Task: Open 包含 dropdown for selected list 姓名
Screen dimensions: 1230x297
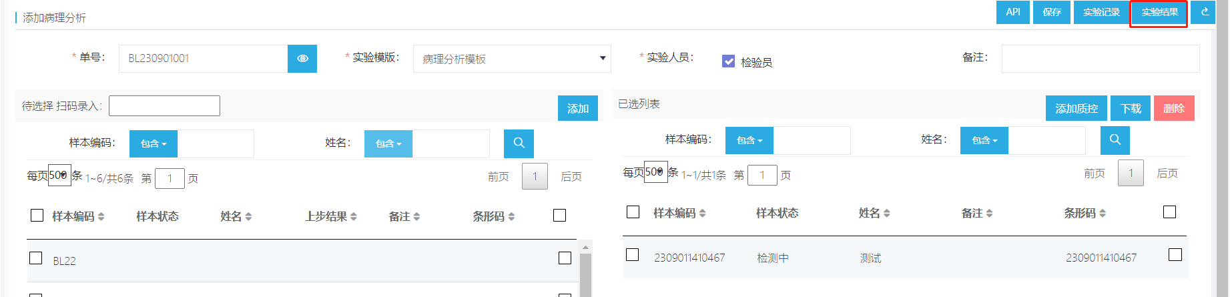Action: (x=984, y=140)
